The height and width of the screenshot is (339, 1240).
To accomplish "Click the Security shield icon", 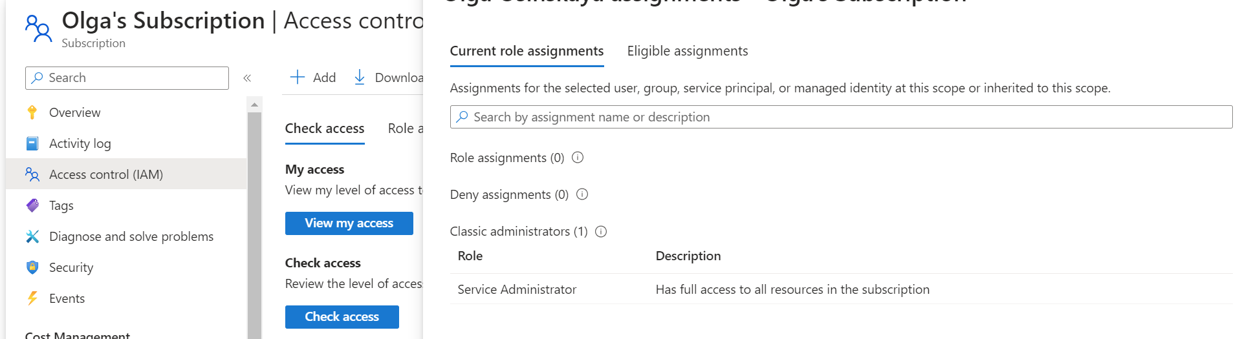I will (32, 267).
